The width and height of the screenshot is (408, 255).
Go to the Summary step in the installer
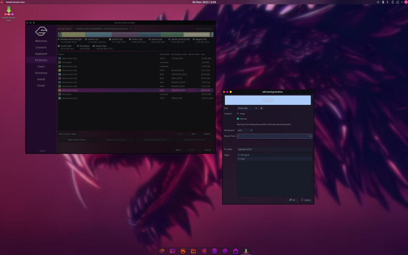click(41, 73)
